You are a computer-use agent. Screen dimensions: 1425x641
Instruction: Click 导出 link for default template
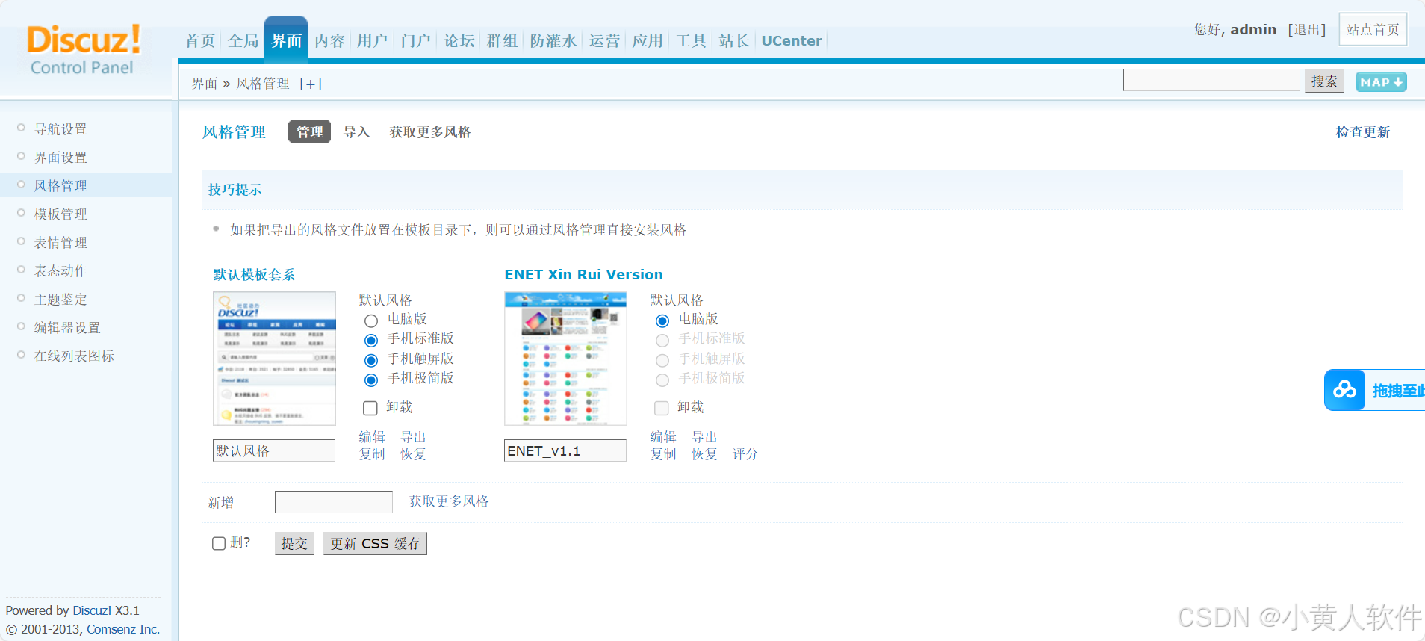(413, 437)
